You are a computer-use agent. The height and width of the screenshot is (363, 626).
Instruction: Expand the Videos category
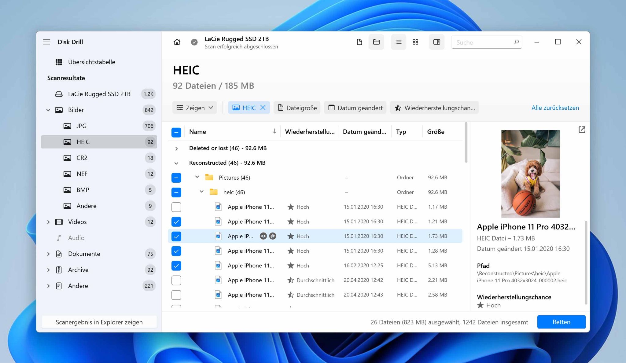tap(48, 222)
